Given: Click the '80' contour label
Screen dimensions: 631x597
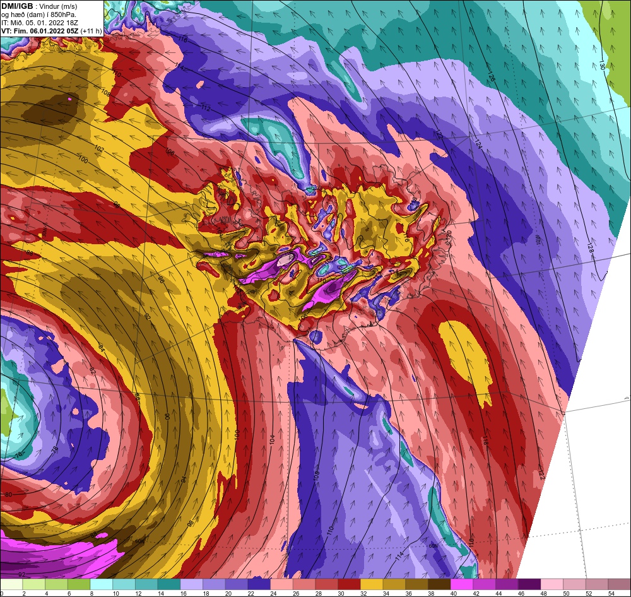Looking at the screenshot, I should point(9,495).
